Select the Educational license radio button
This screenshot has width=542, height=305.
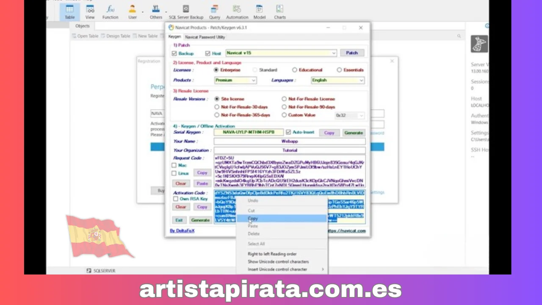coord(294,70)
